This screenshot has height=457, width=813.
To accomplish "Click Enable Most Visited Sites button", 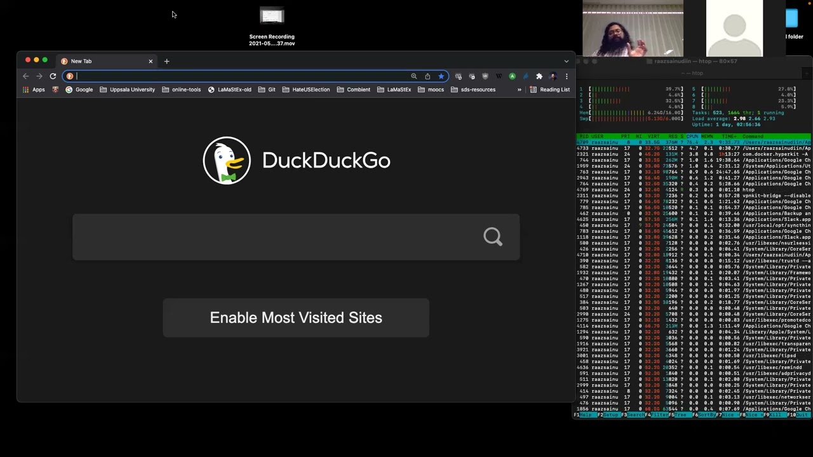I will tap(296, 317).
